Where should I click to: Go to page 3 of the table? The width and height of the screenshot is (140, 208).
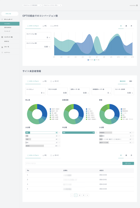pyautogui.click(x=83, y=195)
